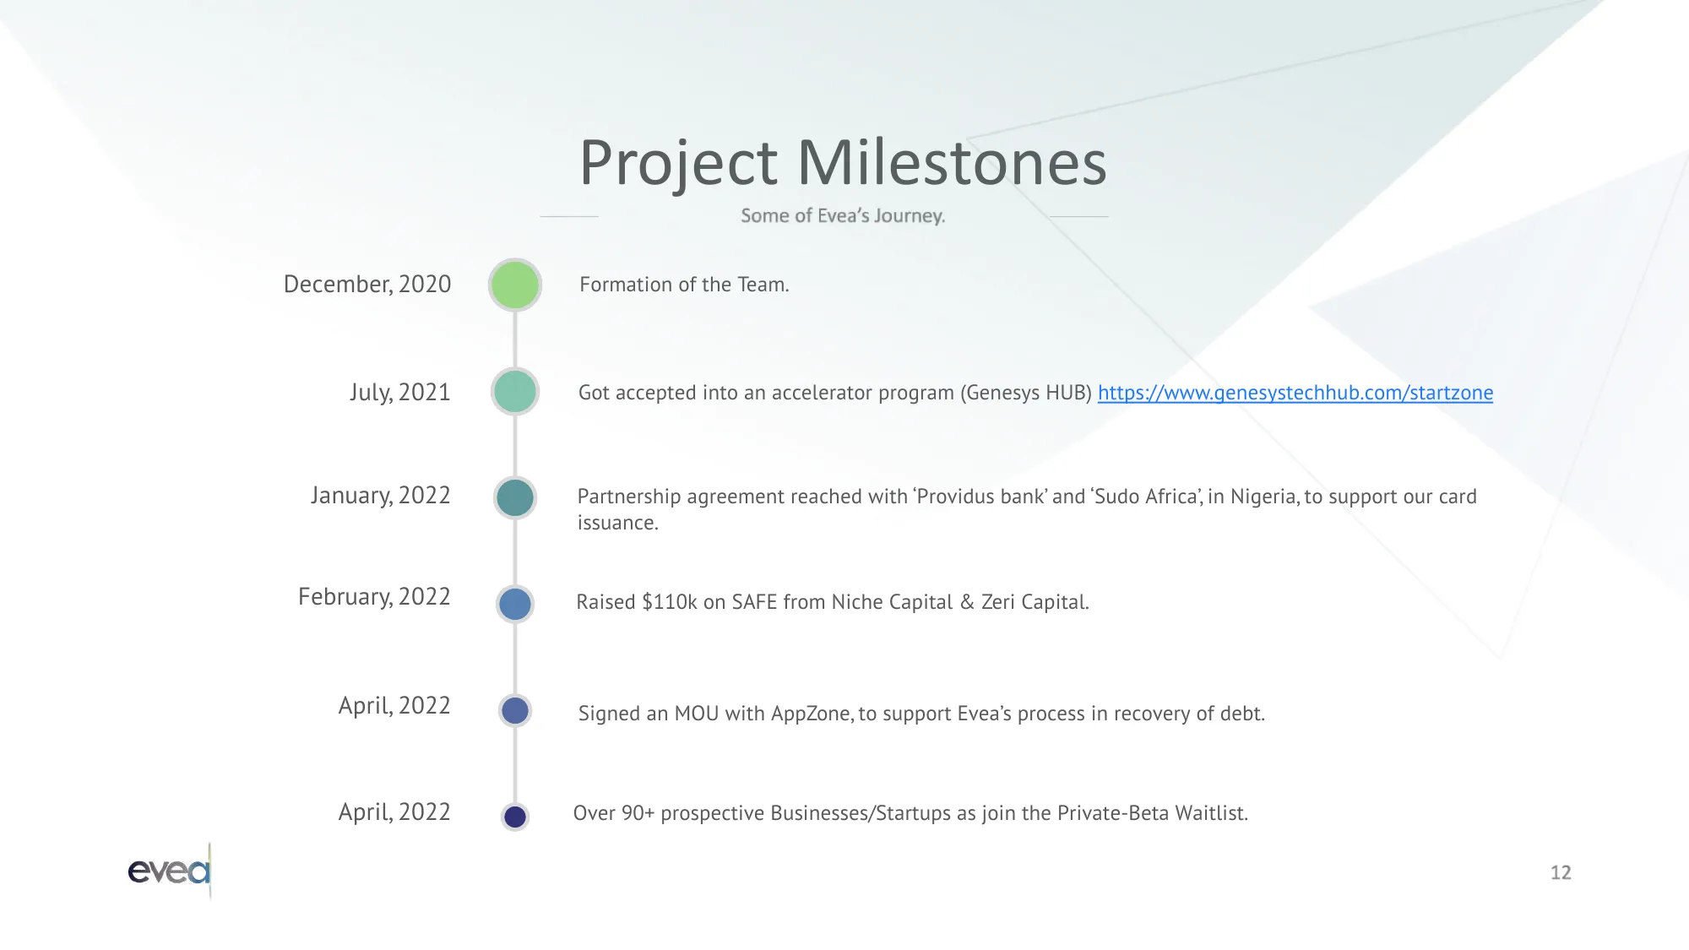Click the "Raised $110k on SAFE" text
Image resolution: width=1689 pixels, height=950 pixels.
[x=833, y=602]
